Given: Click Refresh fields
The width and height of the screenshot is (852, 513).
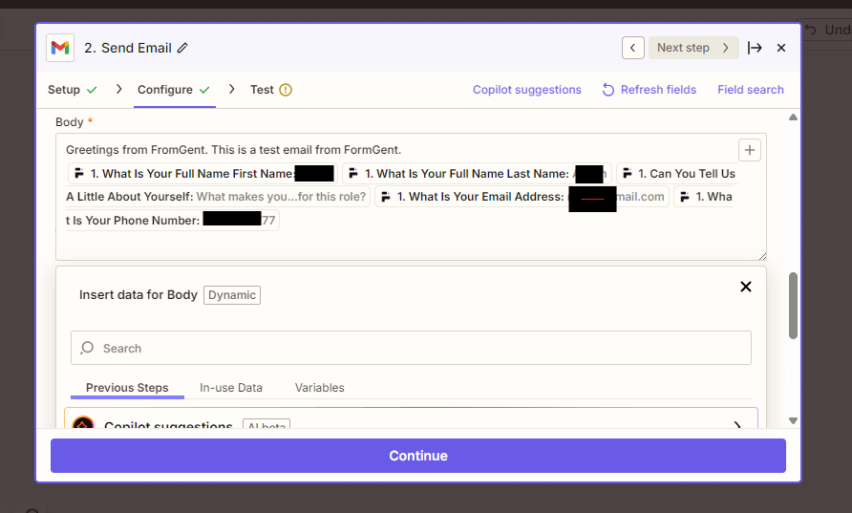Looking at the screenshot, I should tap(650, 90).
